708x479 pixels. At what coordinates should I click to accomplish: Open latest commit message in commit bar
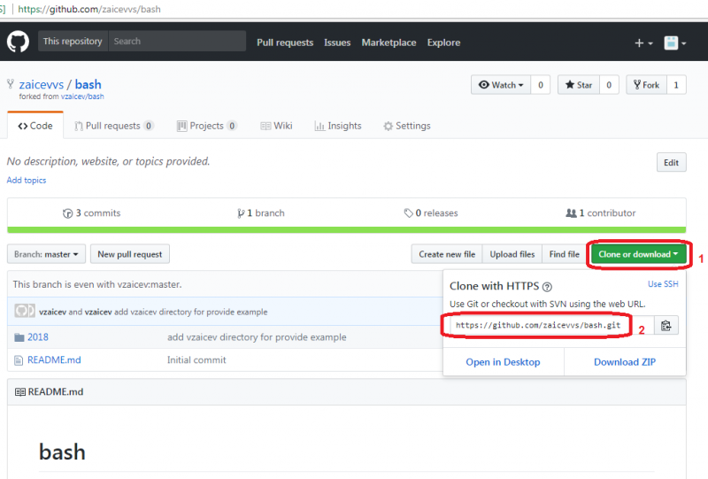tap(190, 312)
